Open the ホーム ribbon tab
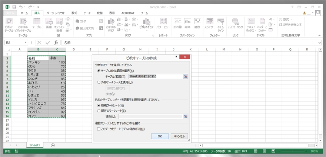The width and height of the screenshot is (326, 157). pyautogui.click(x=24, y=13)
